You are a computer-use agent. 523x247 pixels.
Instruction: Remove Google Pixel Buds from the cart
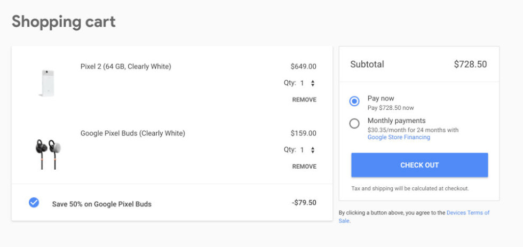tap(304, 166)
